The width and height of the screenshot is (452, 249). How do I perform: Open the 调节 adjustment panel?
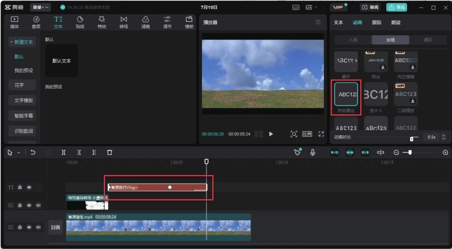(x=167, y=22)
